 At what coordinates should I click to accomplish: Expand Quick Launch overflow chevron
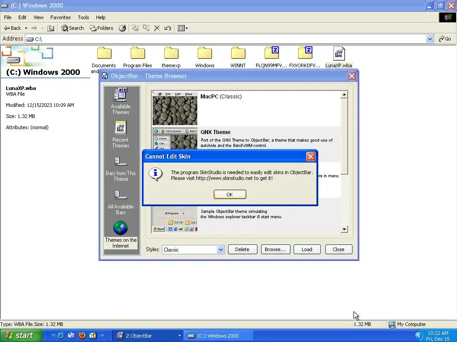pos(102,335)
